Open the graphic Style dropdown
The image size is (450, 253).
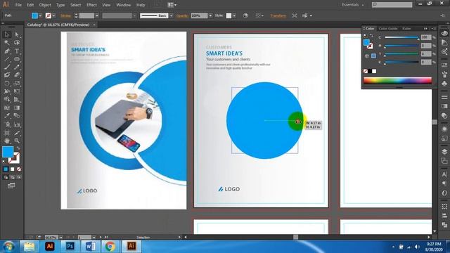(234, 15)
